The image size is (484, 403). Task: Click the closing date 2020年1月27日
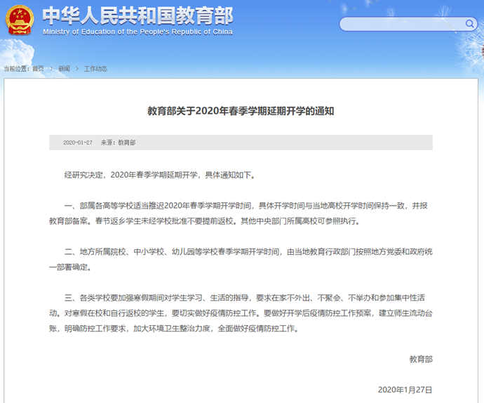tap(405, 389)
